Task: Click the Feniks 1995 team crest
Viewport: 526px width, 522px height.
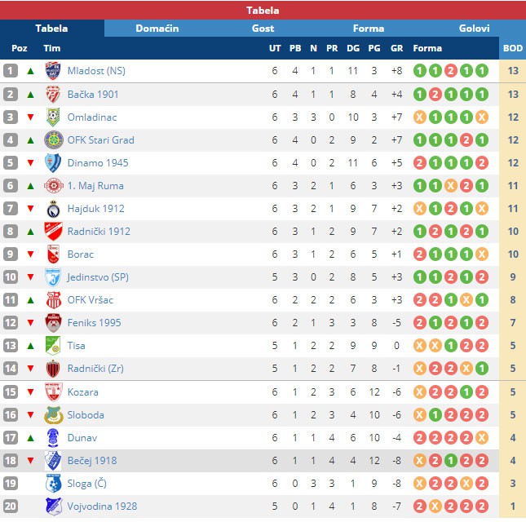Action: [x=53, y=323]
